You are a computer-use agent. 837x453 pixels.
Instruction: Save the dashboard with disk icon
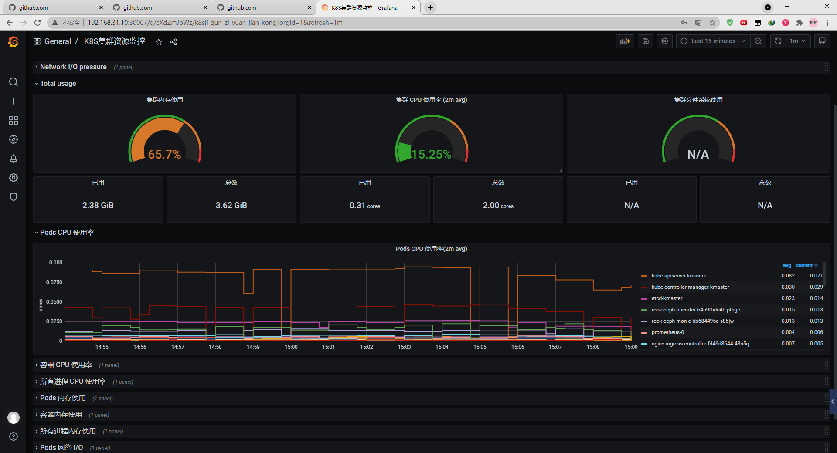[x=646, y=41]
